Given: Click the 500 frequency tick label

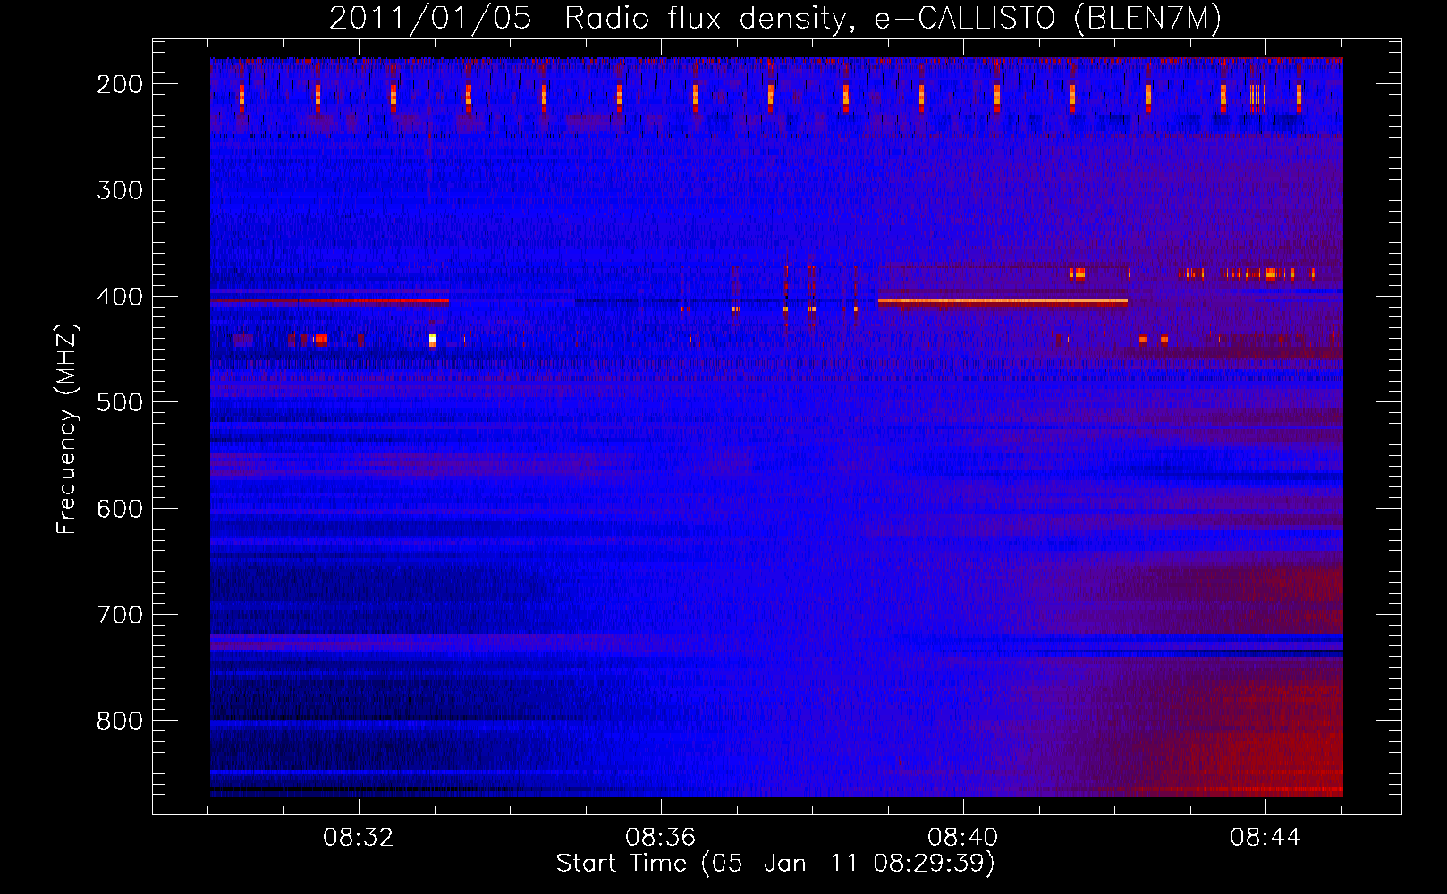Looking at the screenshot, I should click(120, 402).
